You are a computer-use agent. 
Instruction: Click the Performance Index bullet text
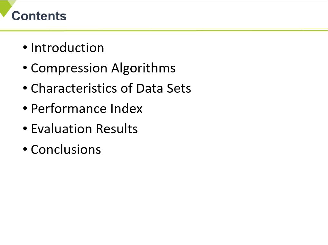point(86,108)
